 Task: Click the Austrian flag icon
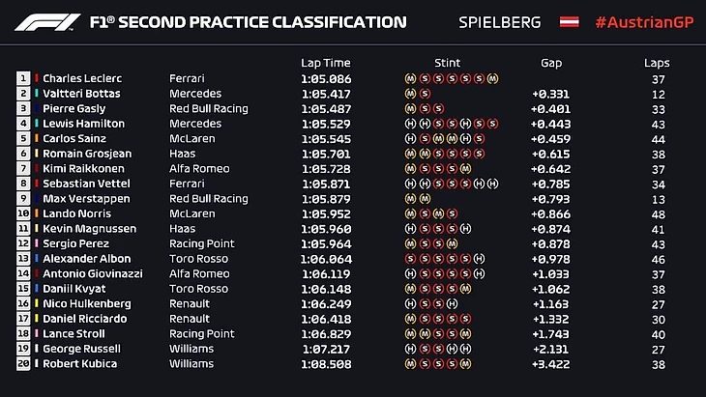click(570, 22)
